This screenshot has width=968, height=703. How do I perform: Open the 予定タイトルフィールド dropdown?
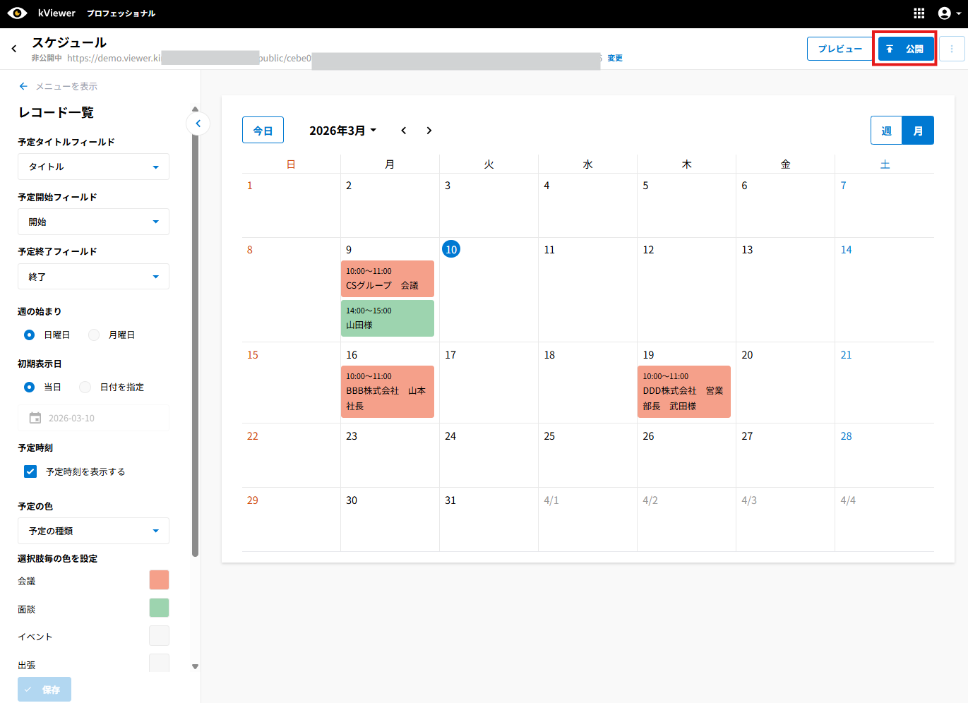pyautogui.click(x=93, y=167)
